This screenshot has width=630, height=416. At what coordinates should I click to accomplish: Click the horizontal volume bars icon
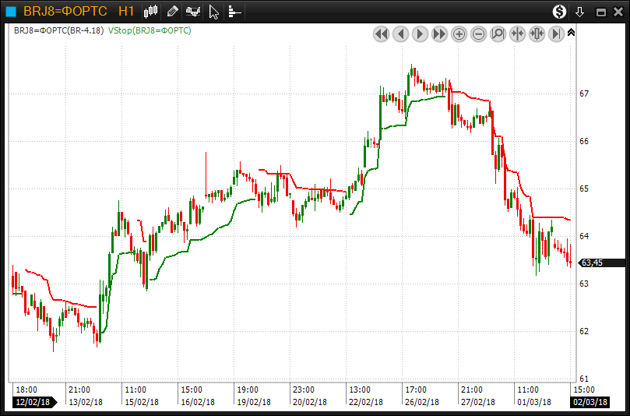coord(234,12)
